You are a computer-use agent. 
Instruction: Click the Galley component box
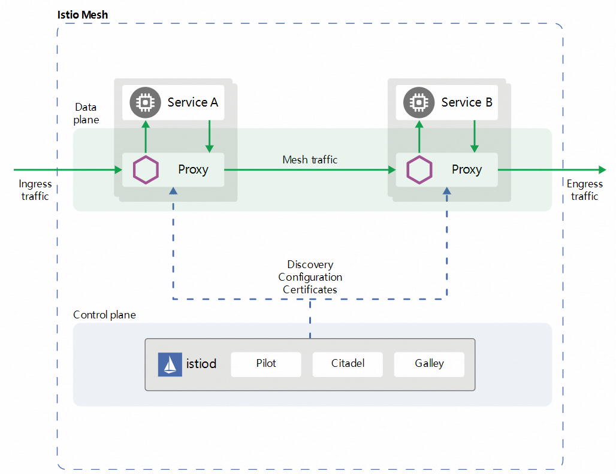(x=429, y=364)
